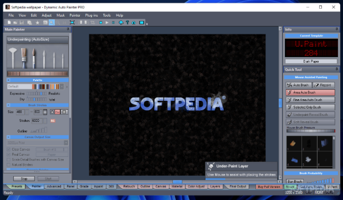This screenshot has height=200, width=343.
Task: Select the Fine Area Auto Brush tool
Action: 310,100
